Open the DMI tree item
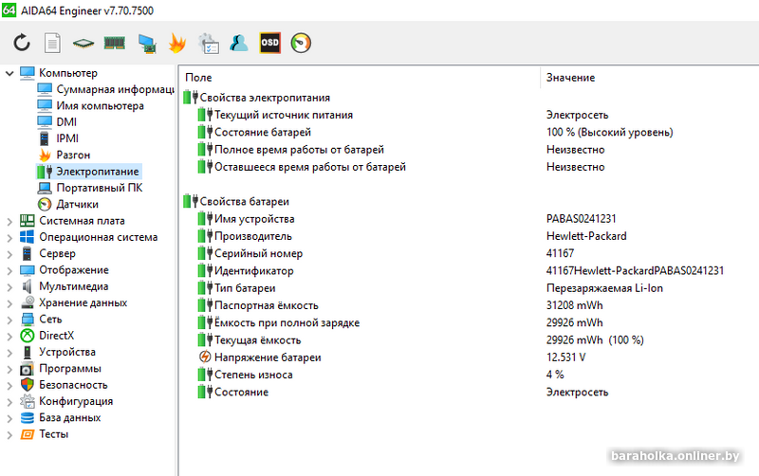The width and height of the screenshot is (759, 476). click(x=66, y=122)
